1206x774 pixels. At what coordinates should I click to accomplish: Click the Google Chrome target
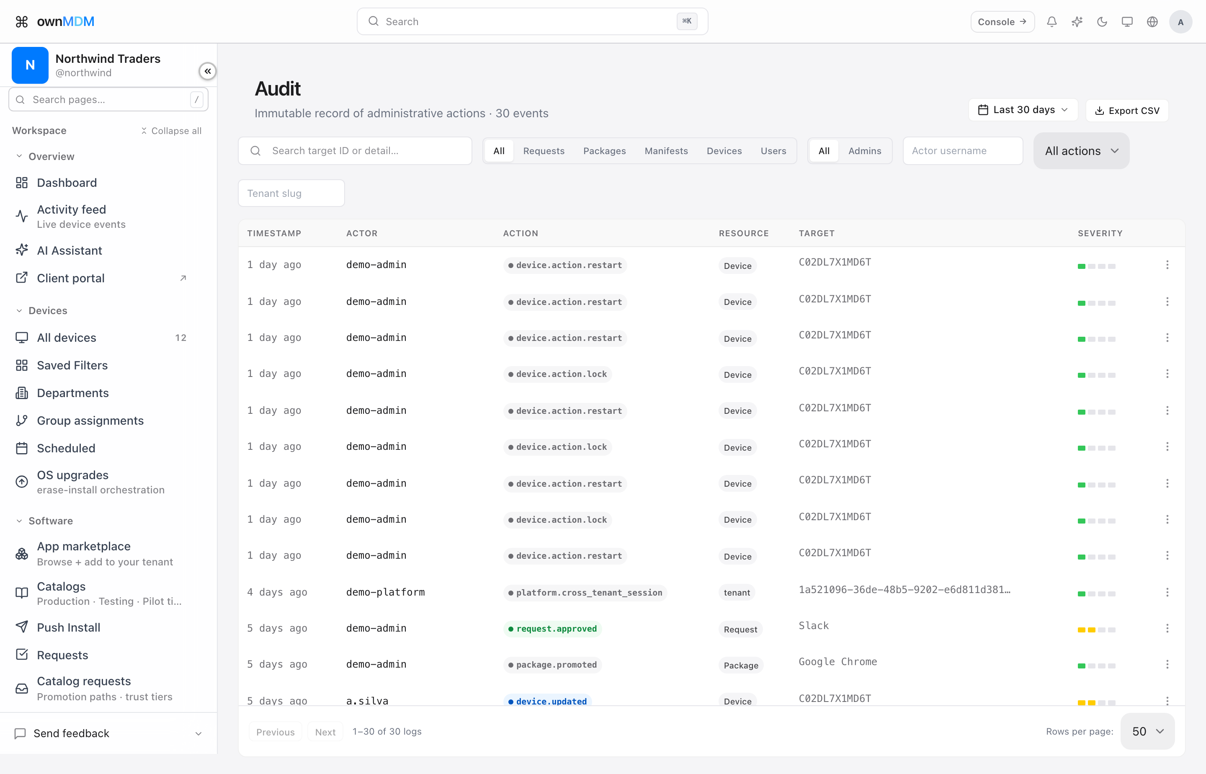coord(837,662)
